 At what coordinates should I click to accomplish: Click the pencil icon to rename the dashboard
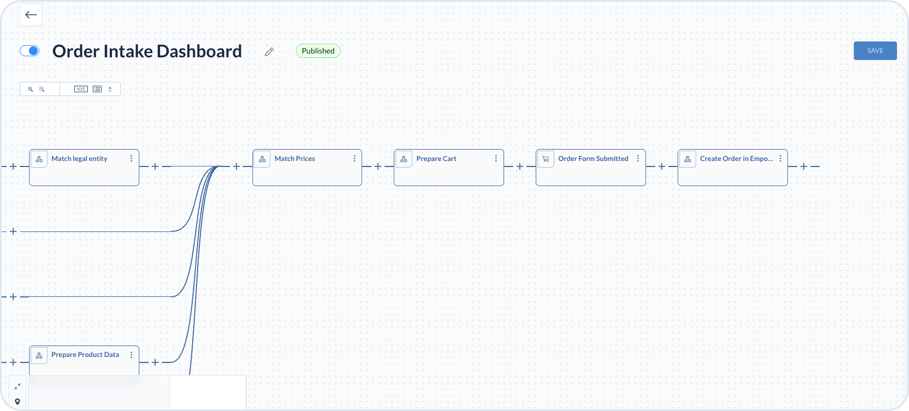[x=269, y=52]
